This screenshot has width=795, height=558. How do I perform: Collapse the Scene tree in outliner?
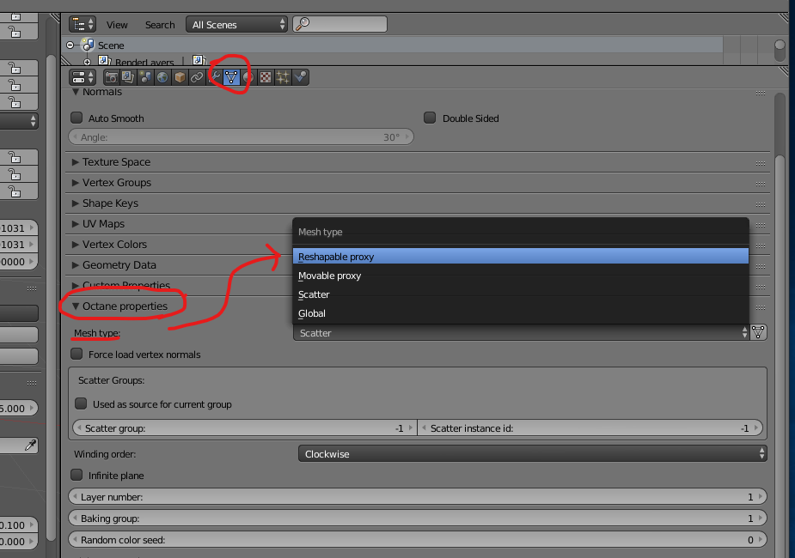point(70,45)
